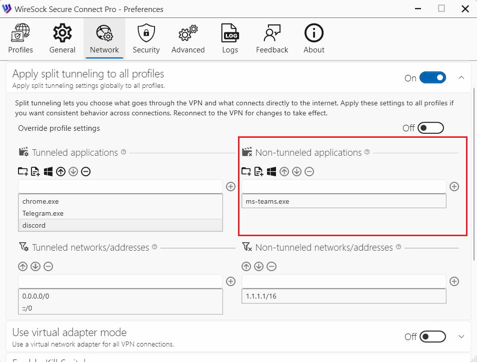Click plus button beside Tunneled applications input
Image resolution: width=477 pixels, height=362 pixels.
pos(230,186)
